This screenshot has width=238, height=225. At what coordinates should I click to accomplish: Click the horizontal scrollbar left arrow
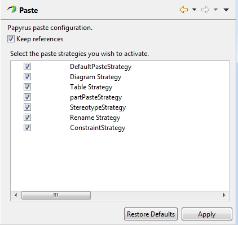point(16,195)
